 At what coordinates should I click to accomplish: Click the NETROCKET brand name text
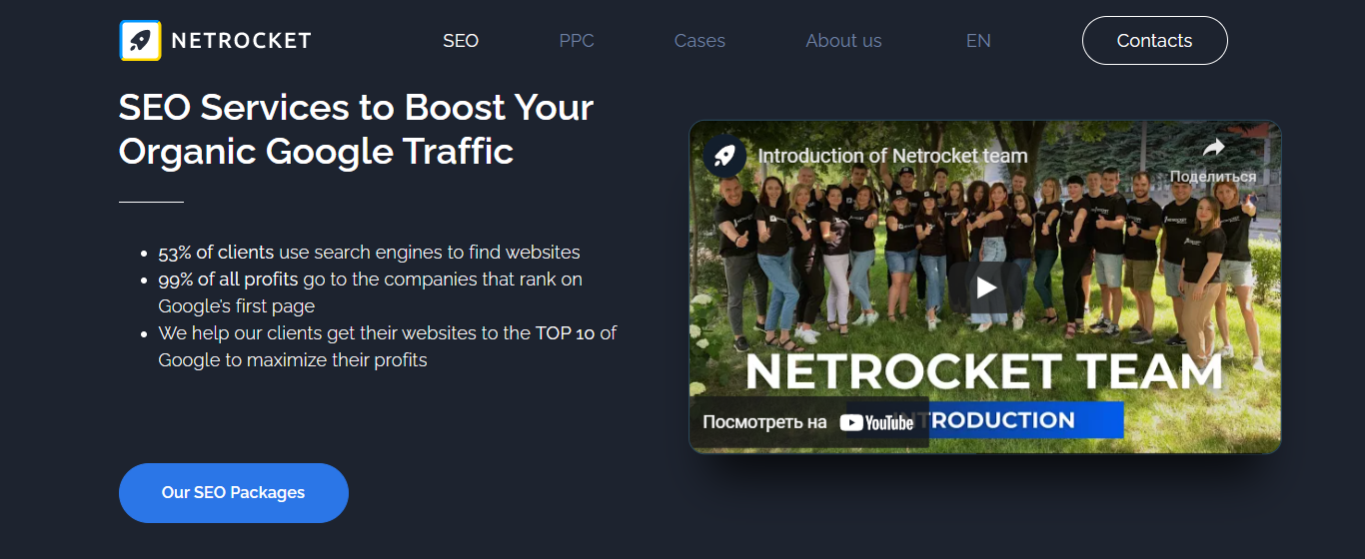[x=241, y=41]
